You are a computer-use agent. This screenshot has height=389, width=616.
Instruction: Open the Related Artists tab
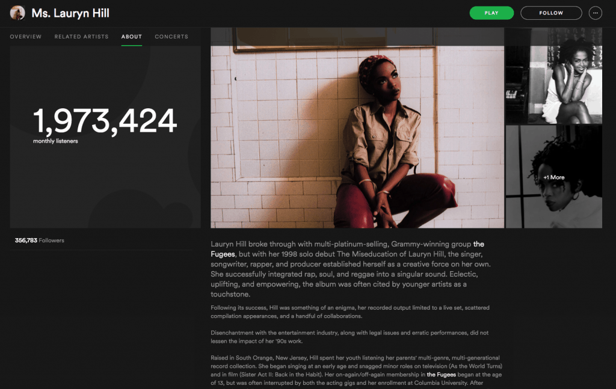pos(81,37)
